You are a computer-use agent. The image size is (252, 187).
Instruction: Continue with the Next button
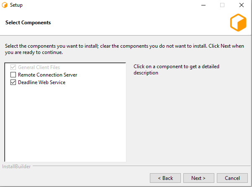pyautogui.click(x=198, y=178)
